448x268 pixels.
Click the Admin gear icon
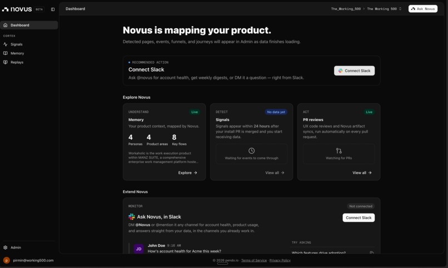(5, 247)
